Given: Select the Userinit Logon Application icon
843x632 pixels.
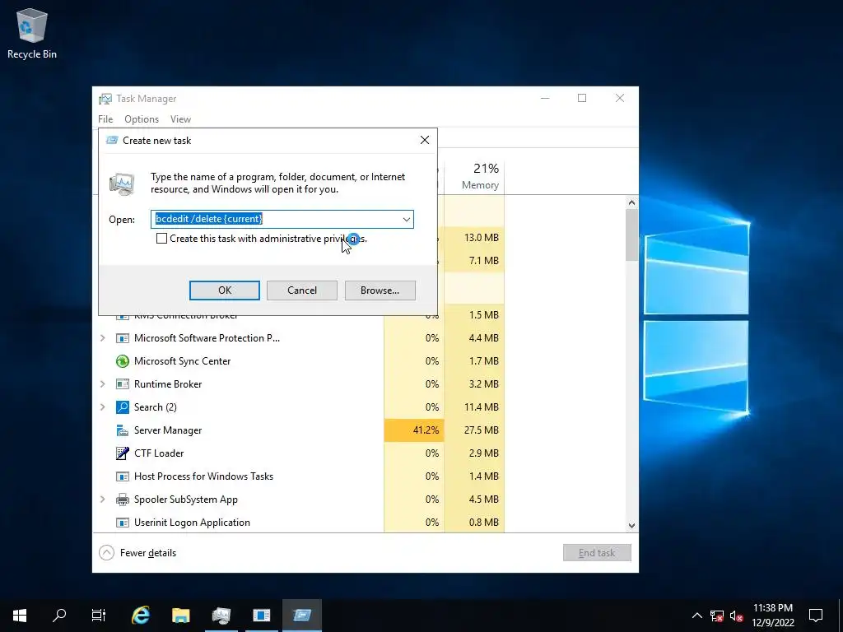Looking at the screenshot, I should [123, 523].
